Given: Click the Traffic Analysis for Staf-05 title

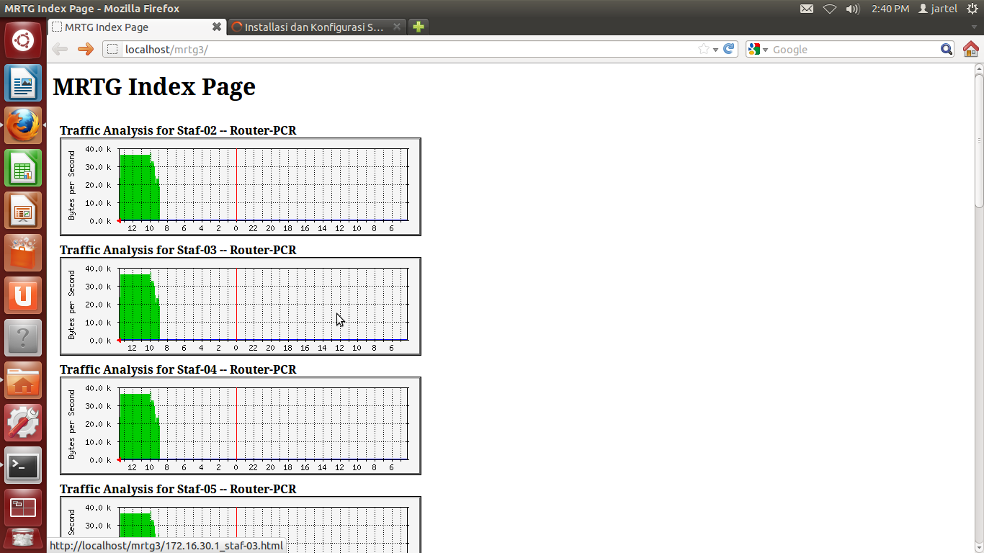Looking at the screenshot, I should pos(178,489).
